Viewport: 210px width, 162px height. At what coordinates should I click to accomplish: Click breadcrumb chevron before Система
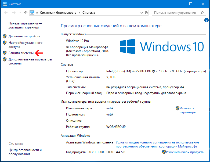pos(79,13)
